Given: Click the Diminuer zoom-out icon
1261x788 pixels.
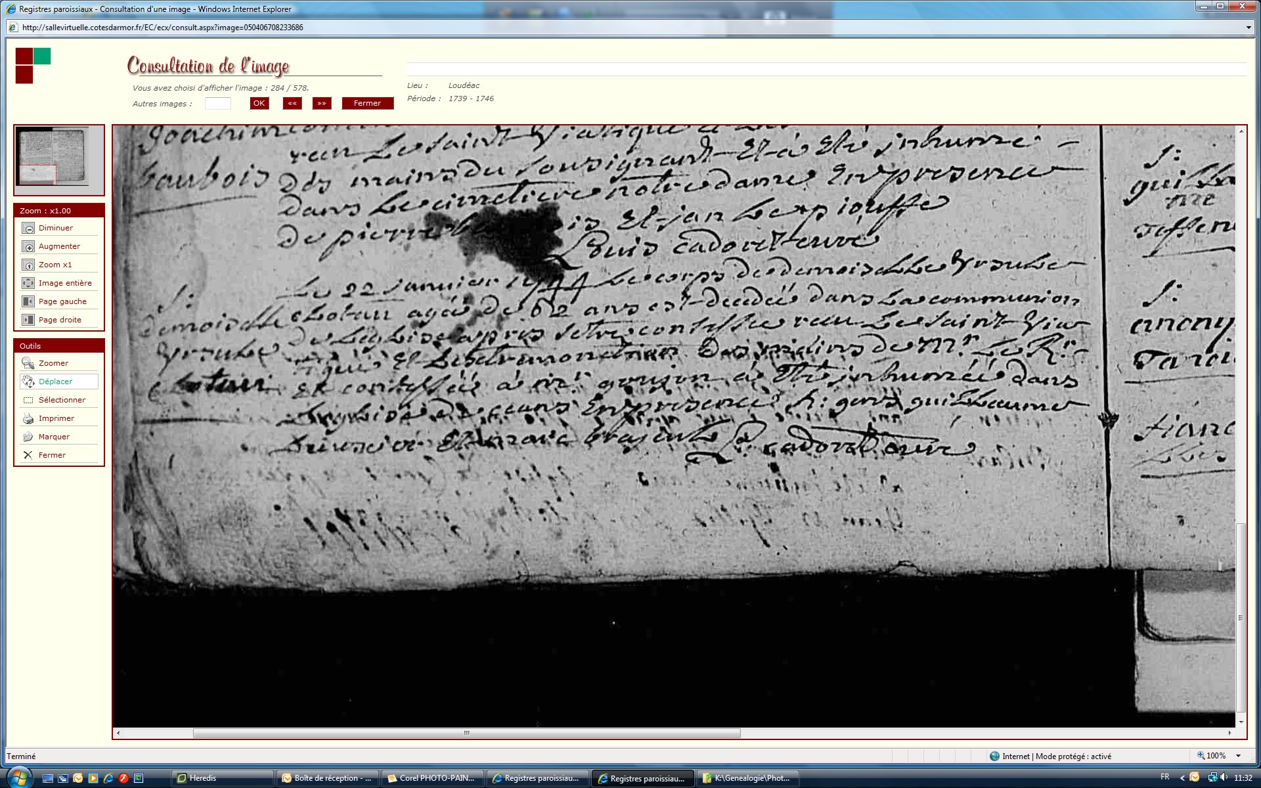Looking at the screenshot, I should 28,228.
